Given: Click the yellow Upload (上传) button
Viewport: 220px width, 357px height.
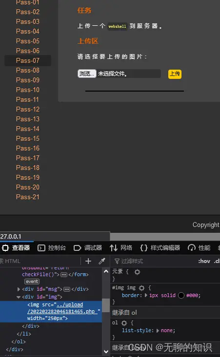Looking at the screenshot, I should pos(175,74).
